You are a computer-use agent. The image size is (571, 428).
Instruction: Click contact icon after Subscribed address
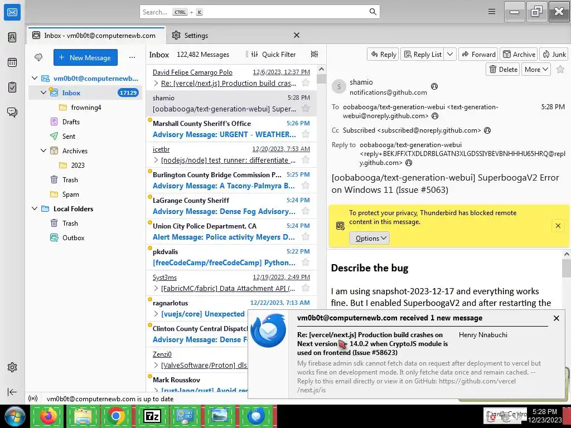point(487,130)
